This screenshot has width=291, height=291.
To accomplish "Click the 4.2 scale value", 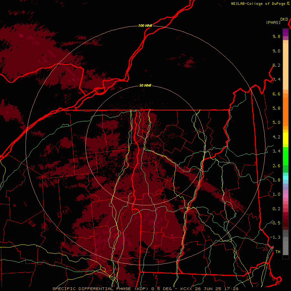I will click(276, 137).
